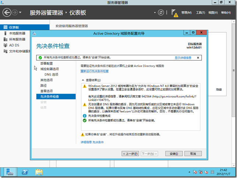The image size is (237, 178).
Task: Show hidden tray icons arrow
Action: (x=189, y=172)
